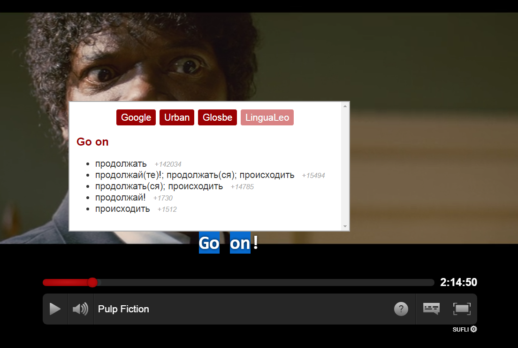The image size is (518, 348).
Task: Switch to Google dictionary tab
Action: [136, 117]
